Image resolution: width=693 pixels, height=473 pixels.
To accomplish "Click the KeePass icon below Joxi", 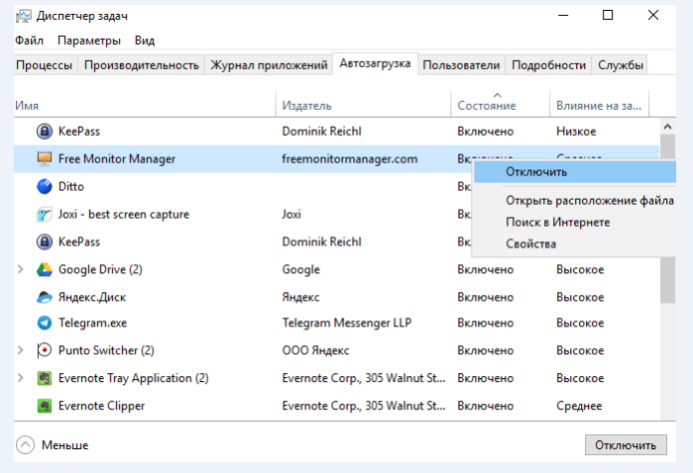I will (45, 241).
